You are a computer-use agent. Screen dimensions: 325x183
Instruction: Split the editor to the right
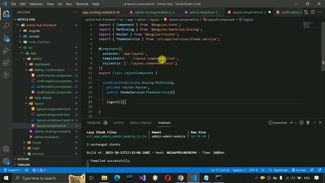[313, 12]
